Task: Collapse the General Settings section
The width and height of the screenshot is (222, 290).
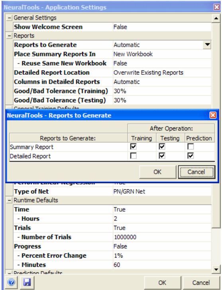Action: pyautogui.click(x=9, y=18)
